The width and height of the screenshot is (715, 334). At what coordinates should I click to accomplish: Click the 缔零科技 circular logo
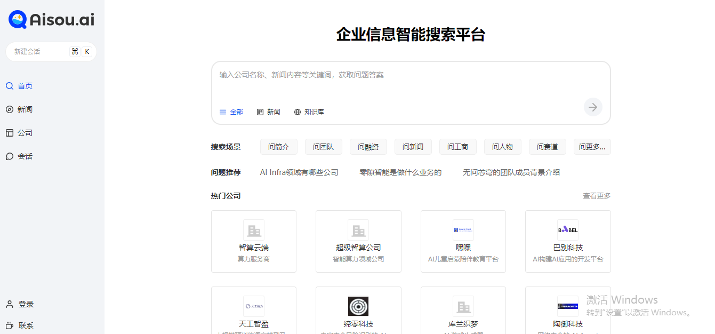358,306
